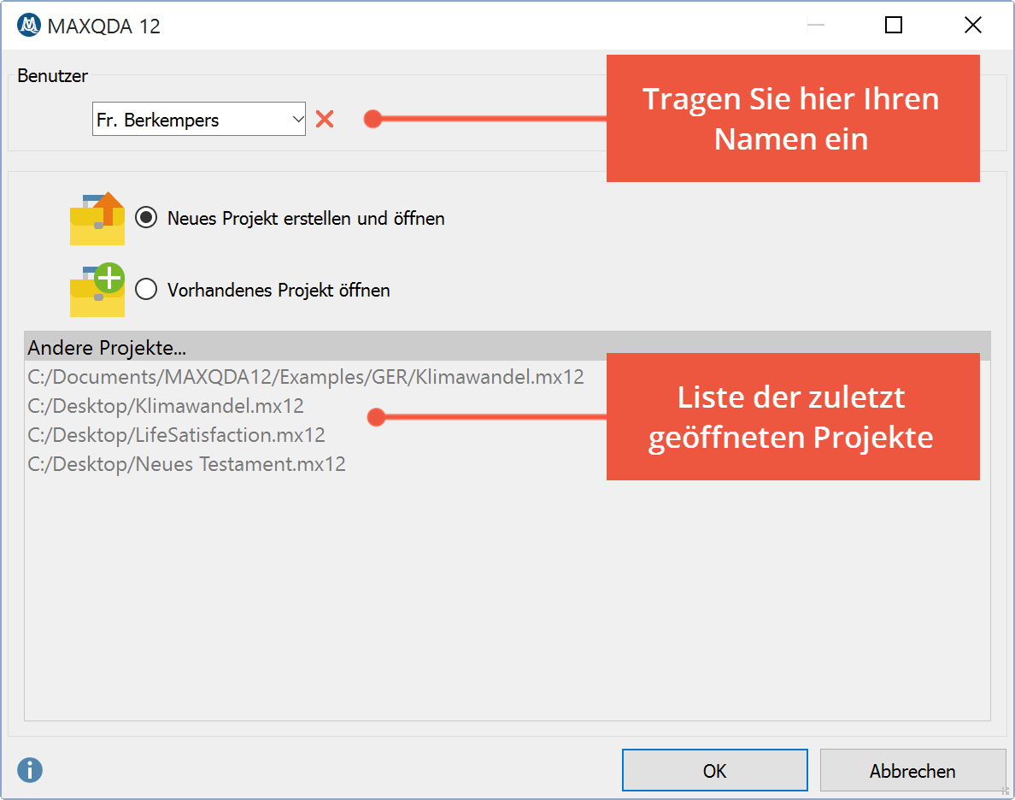Pick the Examples/GER/Klimawandel.mx12 project
1015x800 pixels.
pos(306,376)
